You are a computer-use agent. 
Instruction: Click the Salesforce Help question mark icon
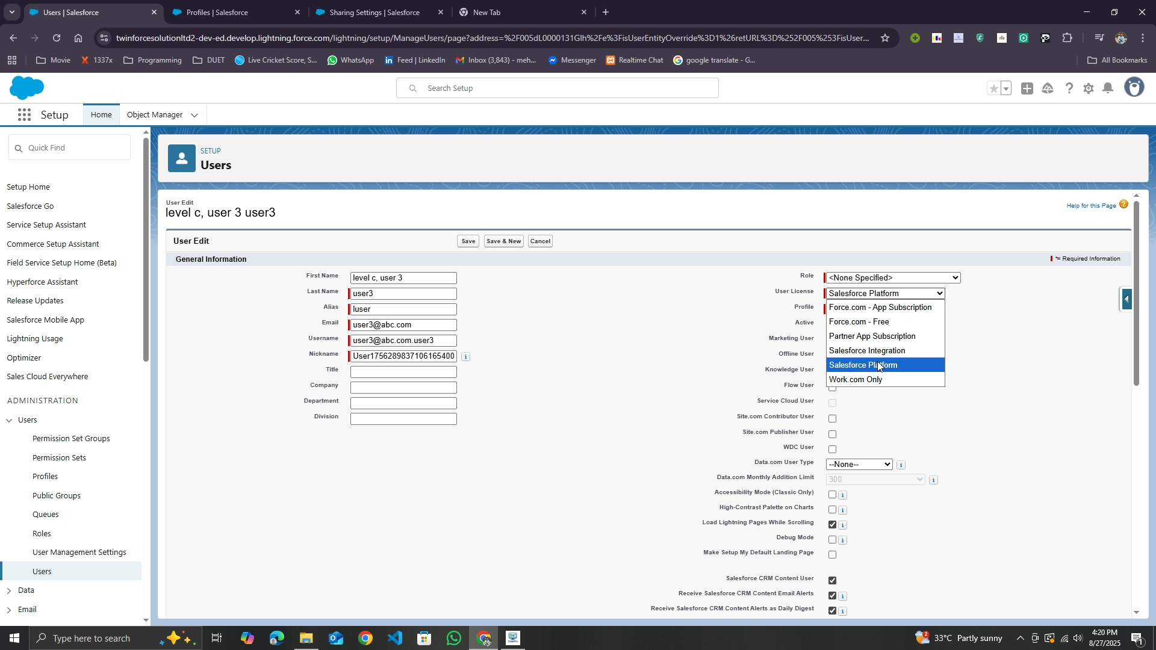tap(1069, 88)
